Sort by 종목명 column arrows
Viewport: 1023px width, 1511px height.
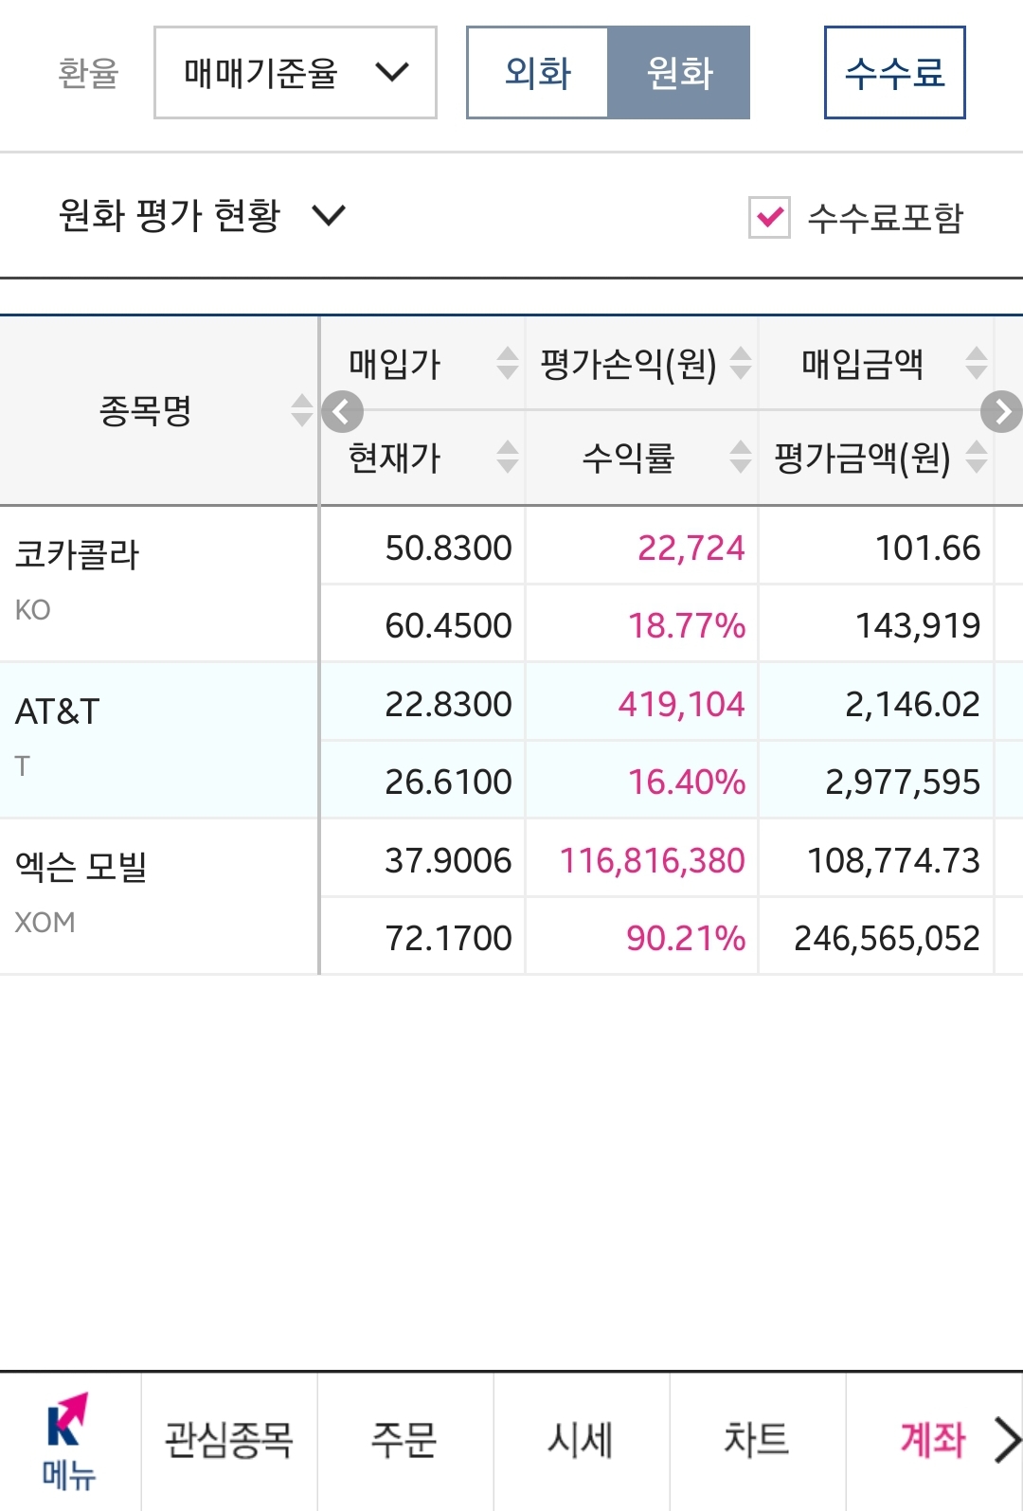tap(301, 410)
